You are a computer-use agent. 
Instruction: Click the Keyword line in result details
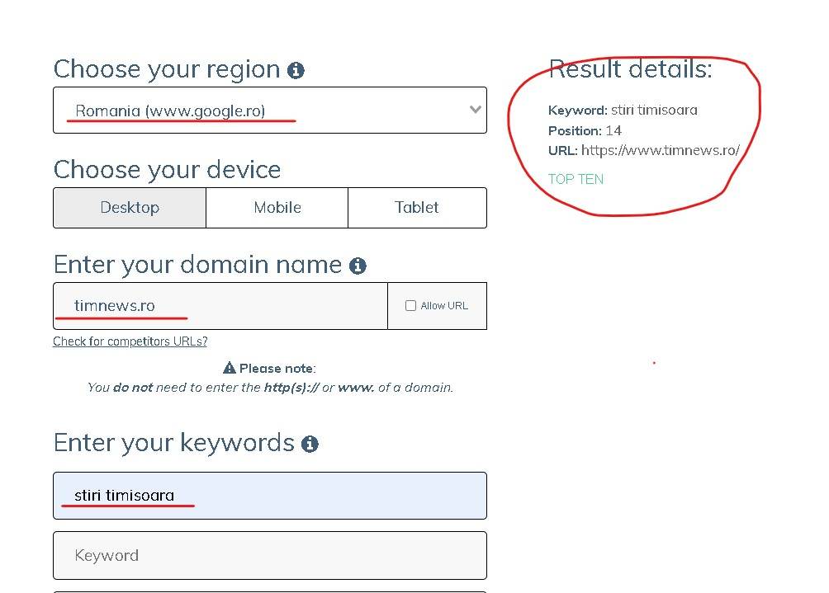[623, 110]
